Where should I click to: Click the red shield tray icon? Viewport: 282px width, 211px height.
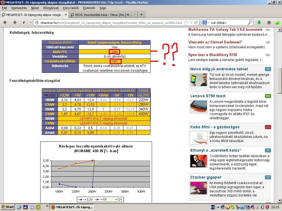pos(267,207)
